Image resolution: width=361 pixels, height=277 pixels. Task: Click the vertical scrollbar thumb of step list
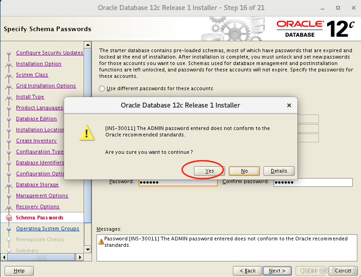pos(88,136)
